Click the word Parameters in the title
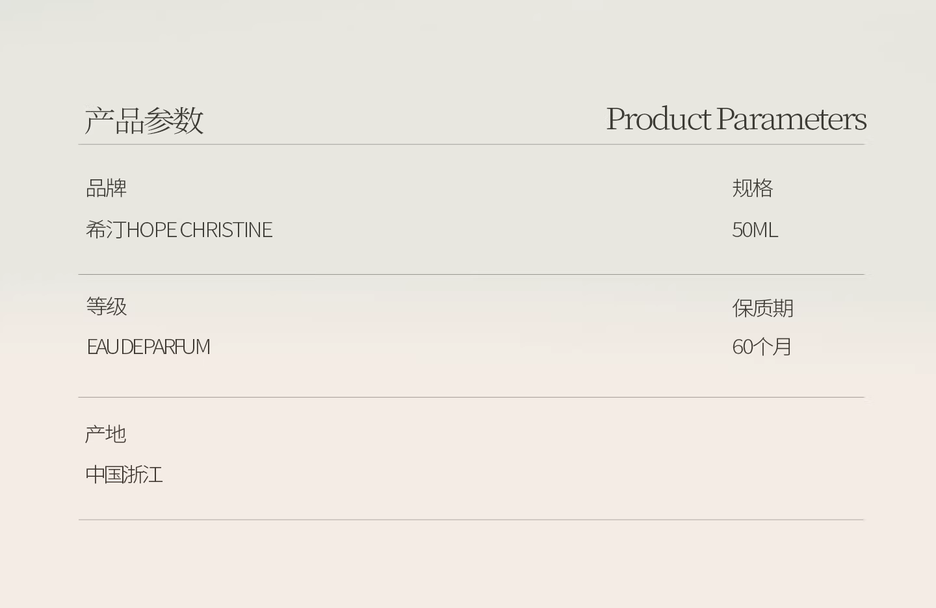This screenshot has height=608, width=936. [x=791, y=120]
